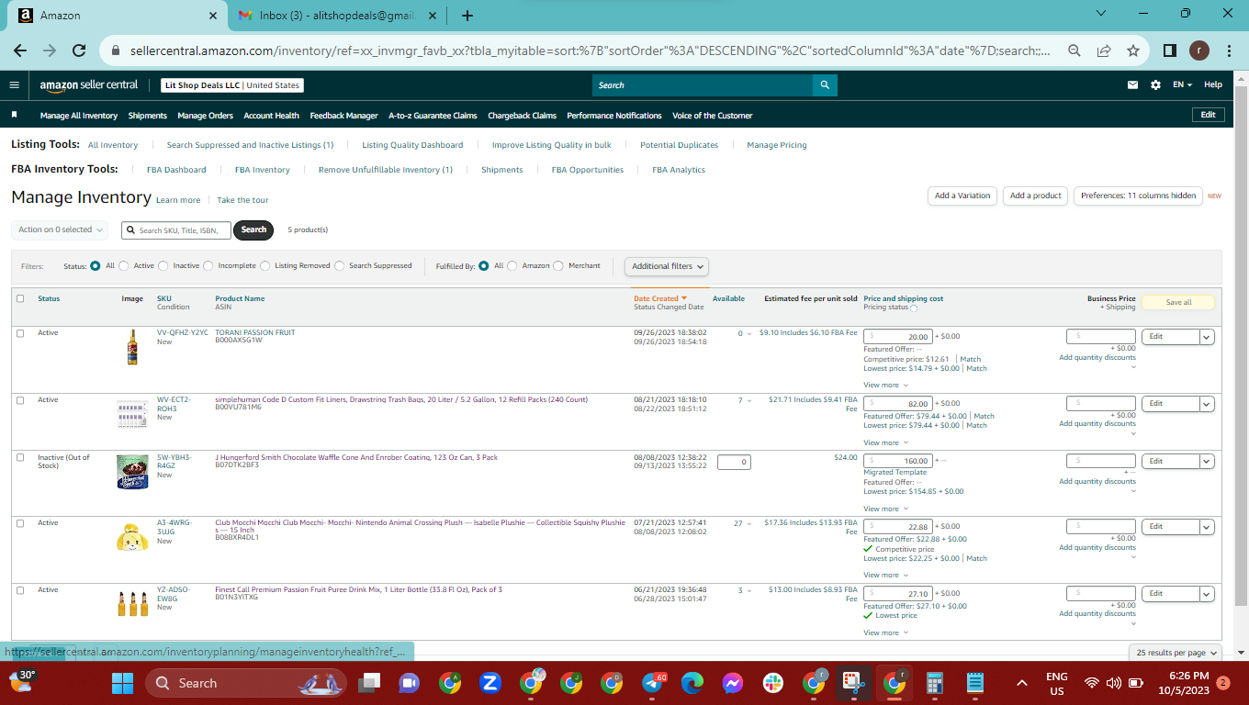Expand View more for the Club Mocchi plushie row
The width and height of the screenshot is (1249, 705).
[885, 576]
